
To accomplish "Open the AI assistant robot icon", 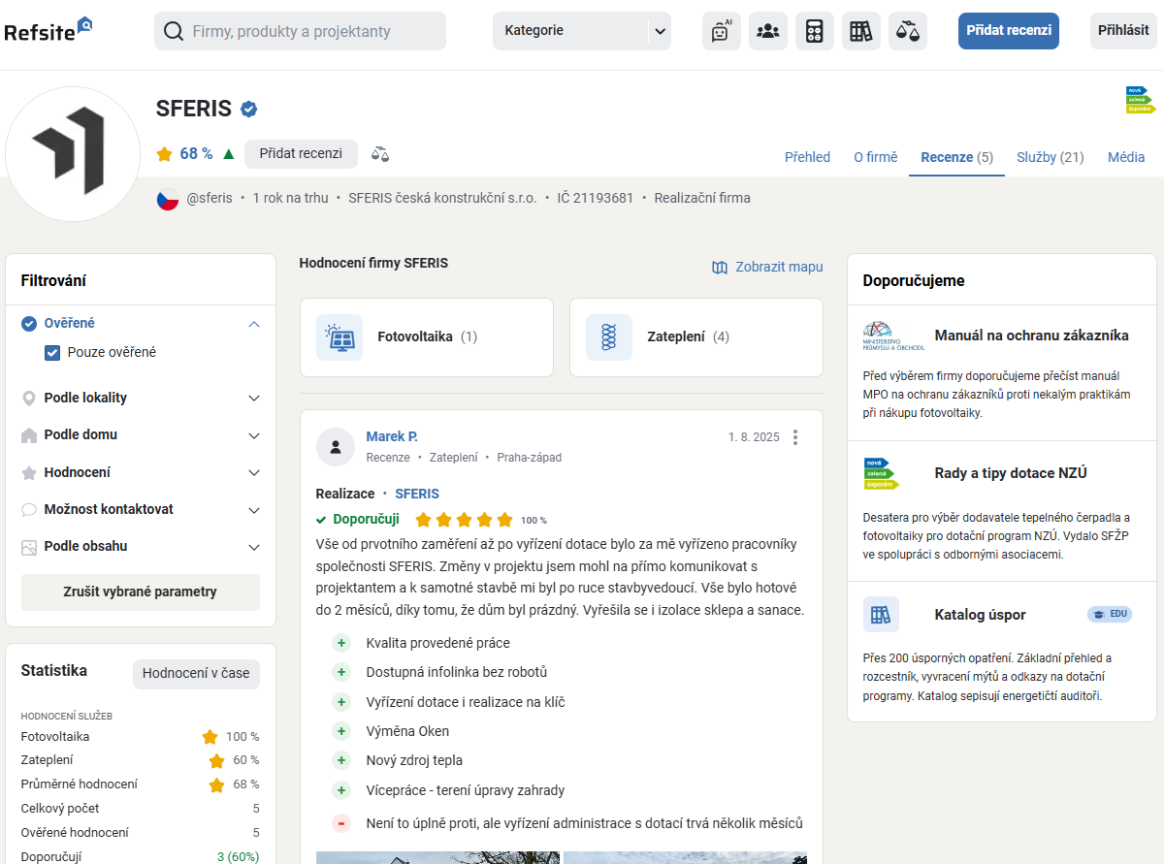I will coord(721,31).
